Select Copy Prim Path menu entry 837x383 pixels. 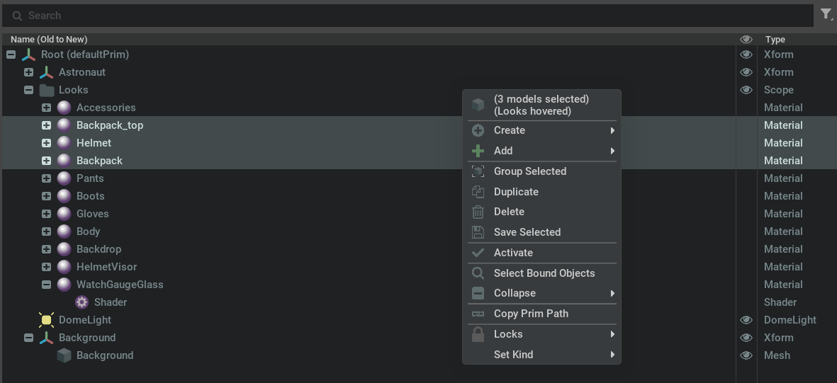pyautogui.click(x=531, y=314)
